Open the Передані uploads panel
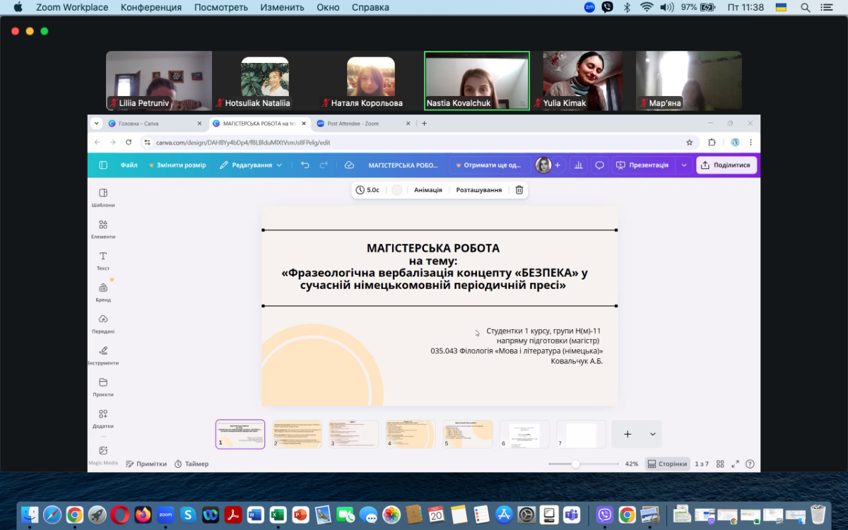 click(103, 324)
